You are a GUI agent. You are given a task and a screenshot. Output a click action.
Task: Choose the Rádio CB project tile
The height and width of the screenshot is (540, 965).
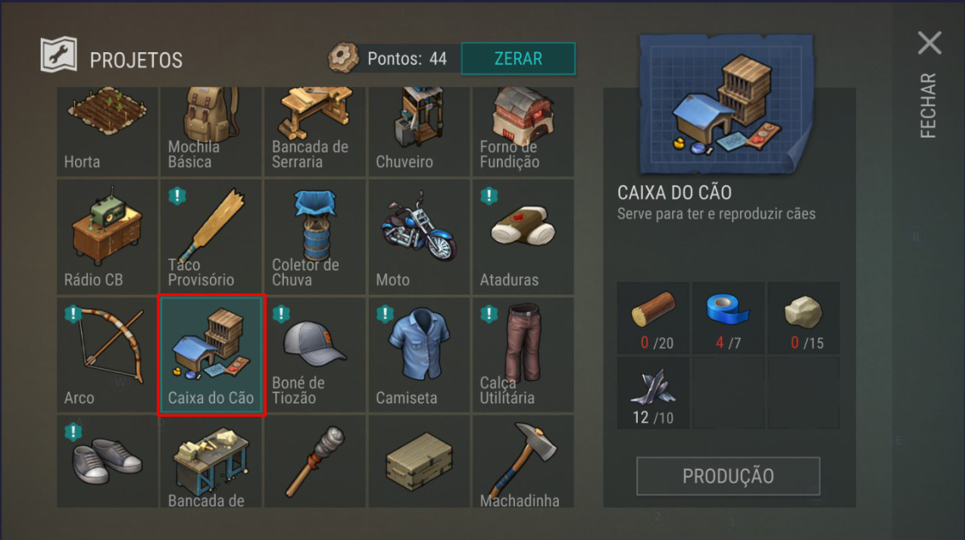coord(108,236)
